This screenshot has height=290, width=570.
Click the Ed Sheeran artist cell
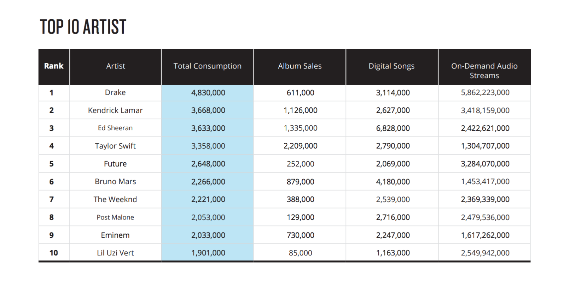click(115, 128)
